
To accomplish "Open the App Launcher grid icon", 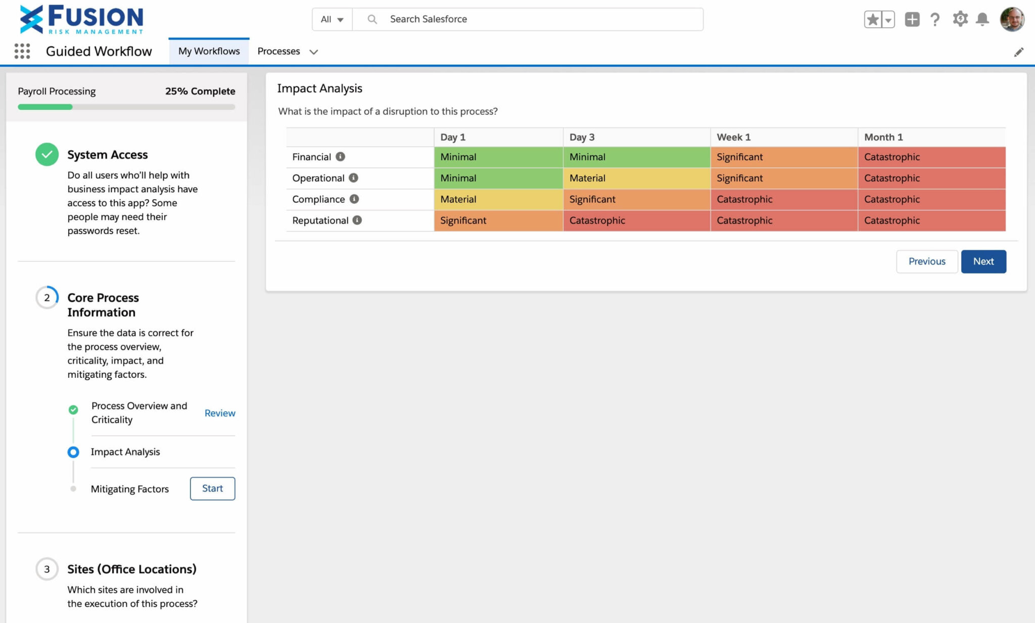I will 22,51.
